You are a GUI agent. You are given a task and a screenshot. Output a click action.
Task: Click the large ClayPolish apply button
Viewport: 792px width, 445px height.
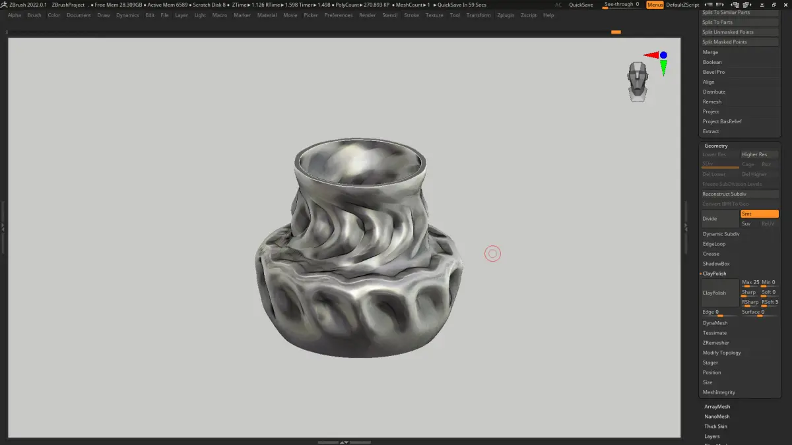[x=720, y=293]
